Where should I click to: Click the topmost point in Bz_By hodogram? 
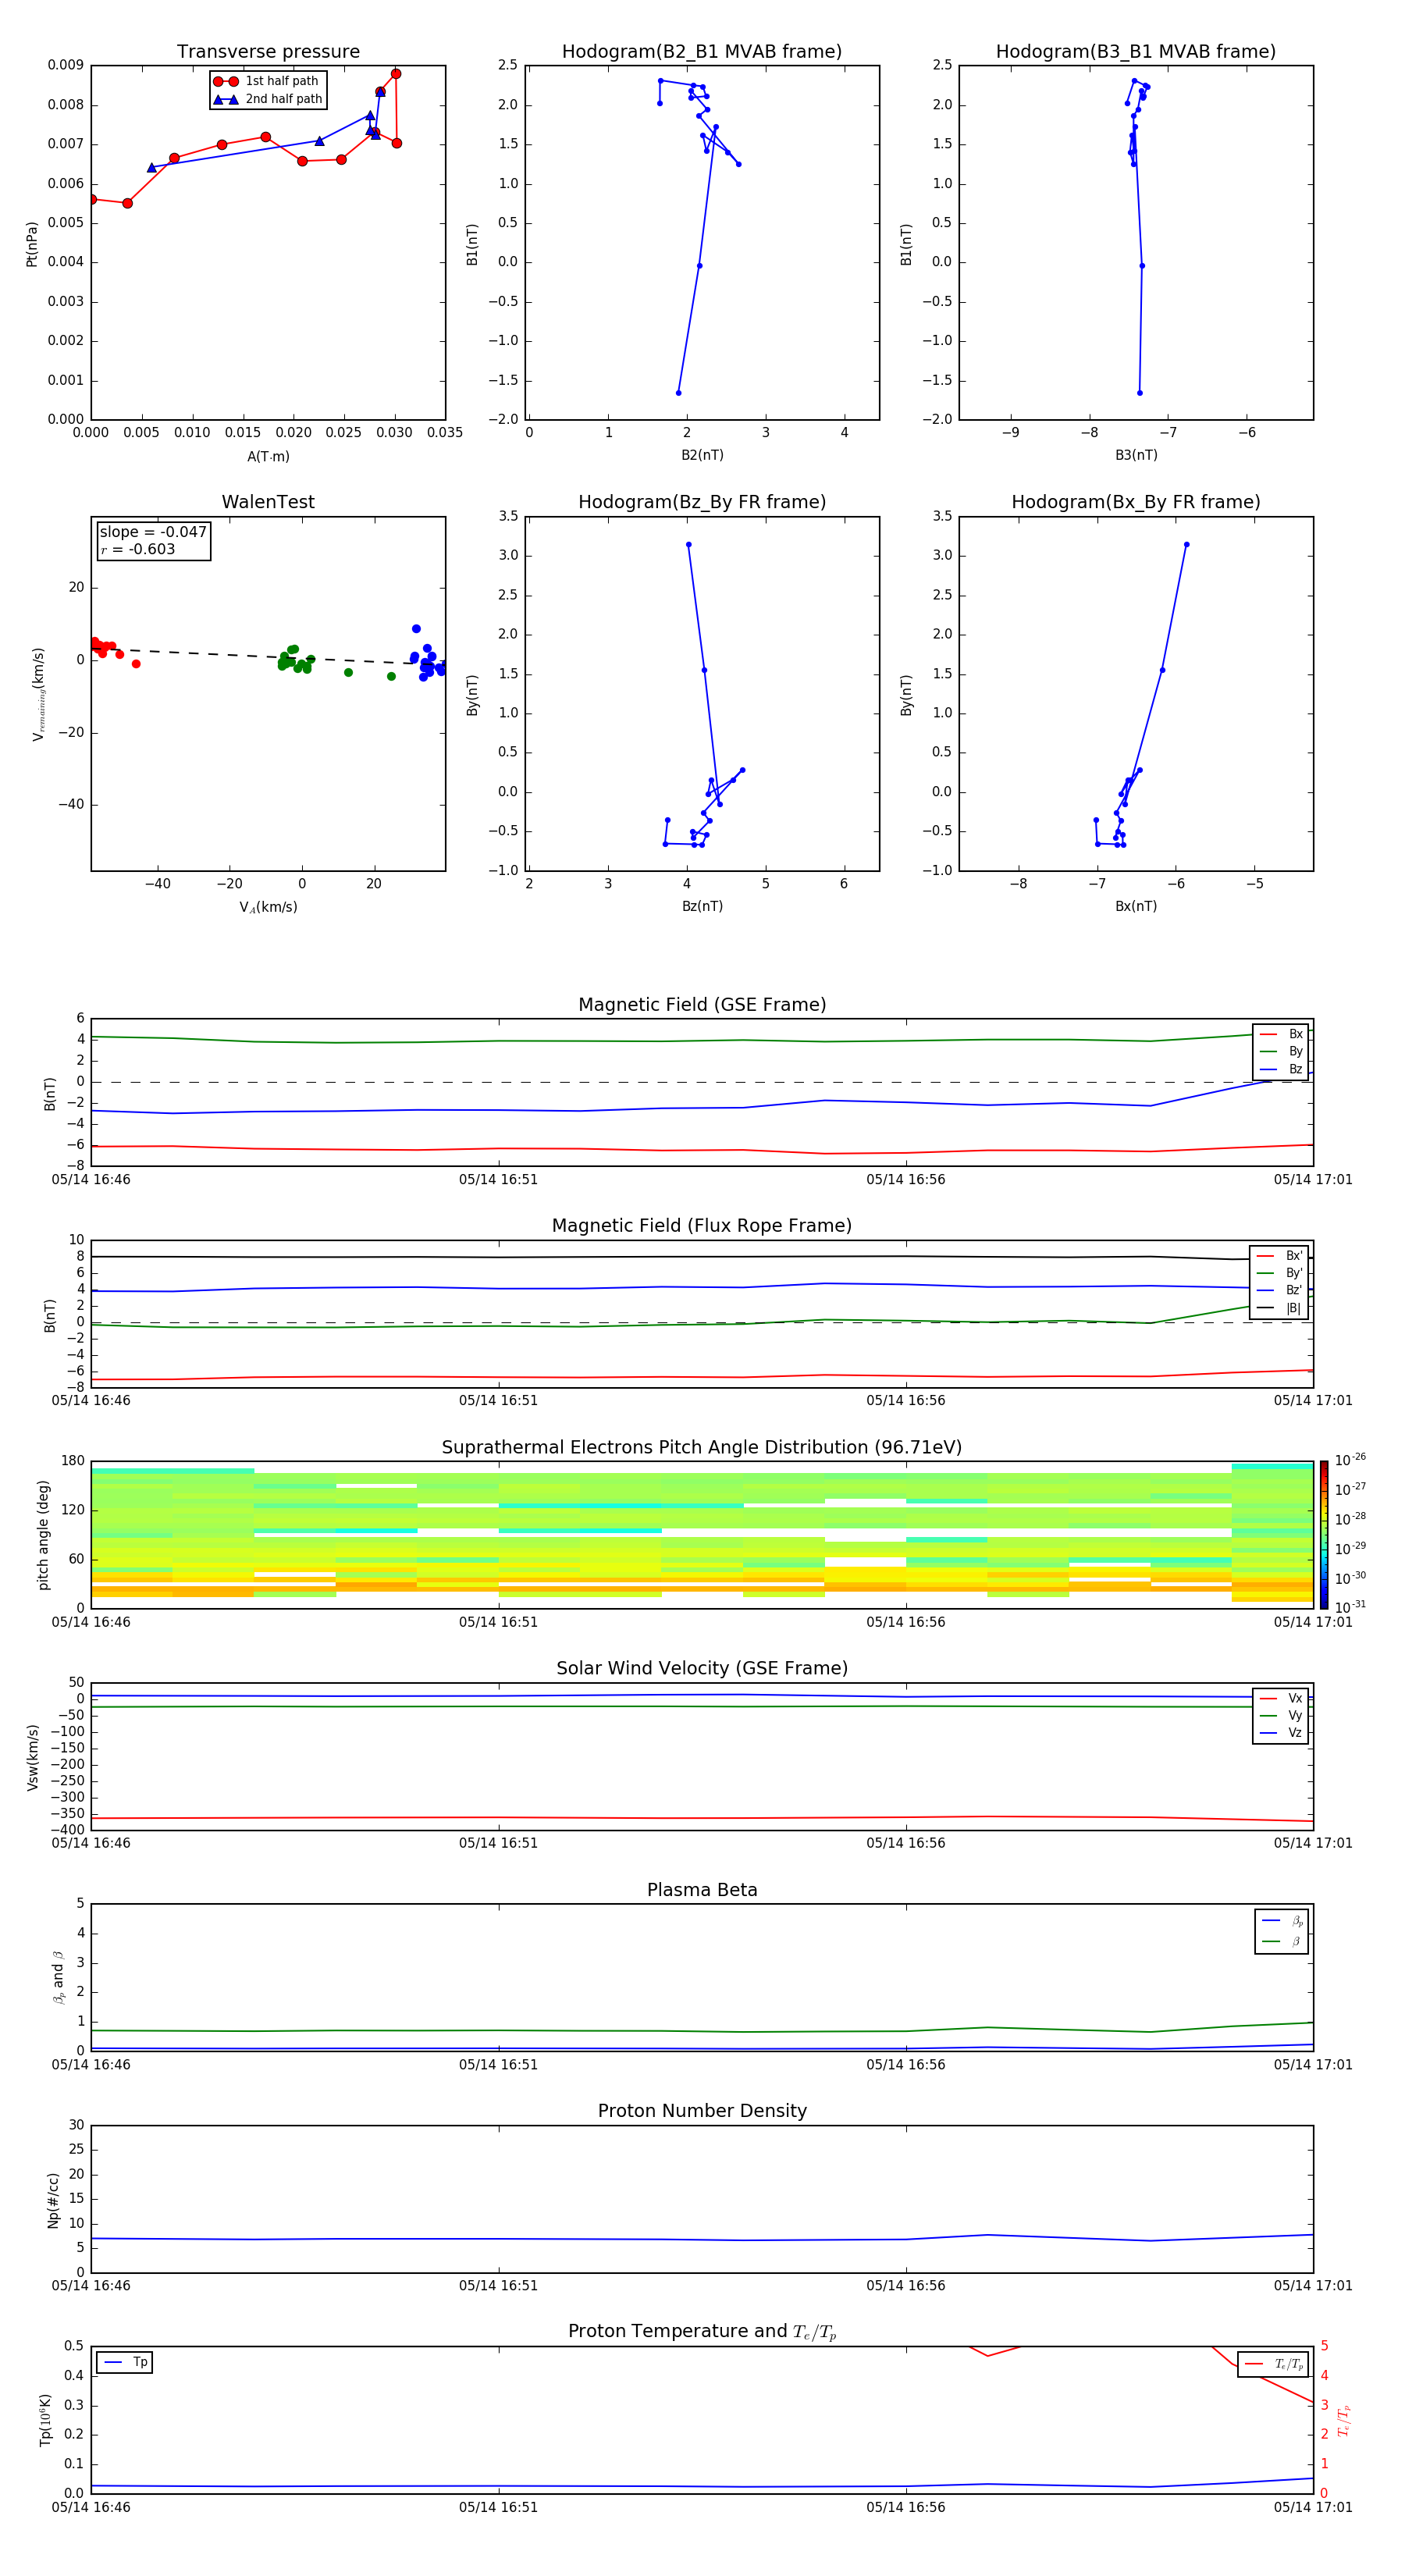coord(688,545)
